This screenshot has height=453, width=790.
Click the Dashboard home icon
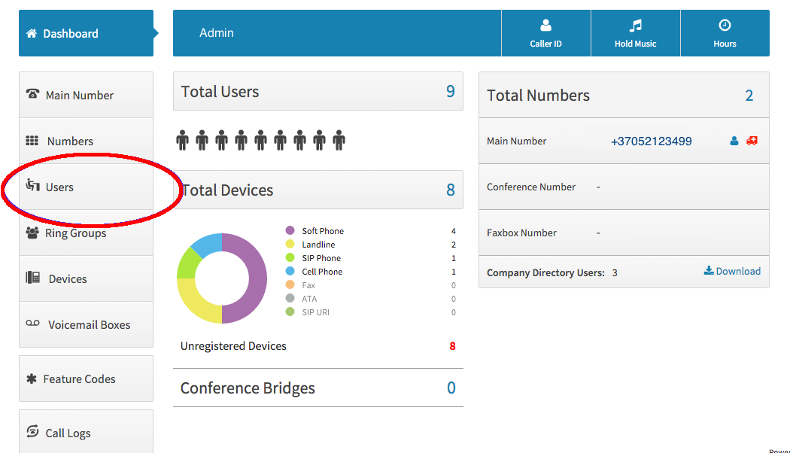[x=32, y=34]
